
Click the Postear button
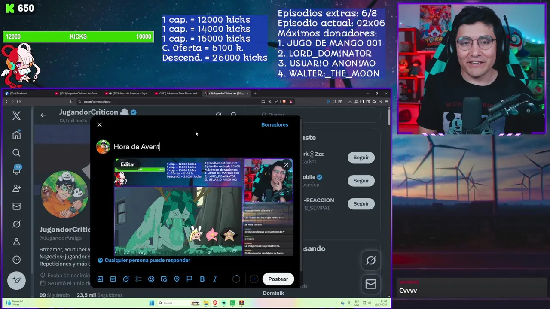click(278, 279)
